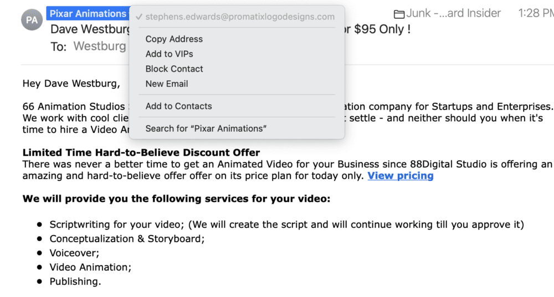Image resolution: width=554 pixels, height=297 pixels.
Task: Click the Junk mailbox folder icon
Action: 399,14
